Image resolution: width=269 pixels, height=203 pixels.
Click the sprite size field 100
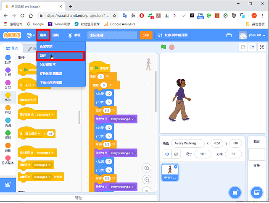(x=203, y=154)
